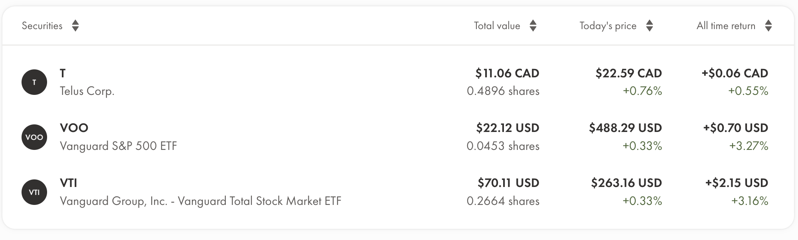
Task: Open the Vanguard S&P 500 ETF holding
Action: pos(118,146)
